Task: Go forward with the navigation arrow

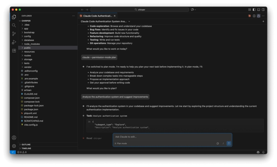Action: [87, 9]
